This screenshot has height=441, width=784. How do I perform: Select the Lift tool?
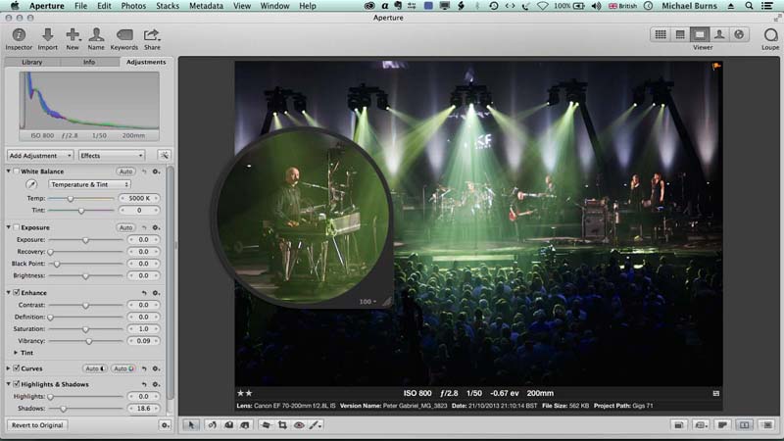click(228, 425)
